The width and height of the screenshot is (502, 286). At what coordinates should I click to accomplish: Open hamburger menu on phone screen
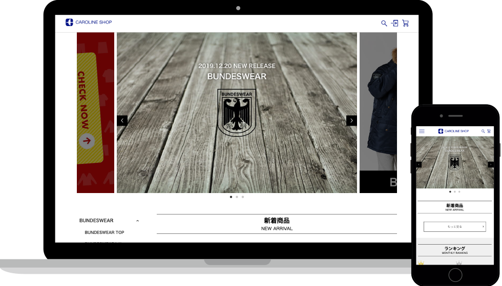pos(422,131)
